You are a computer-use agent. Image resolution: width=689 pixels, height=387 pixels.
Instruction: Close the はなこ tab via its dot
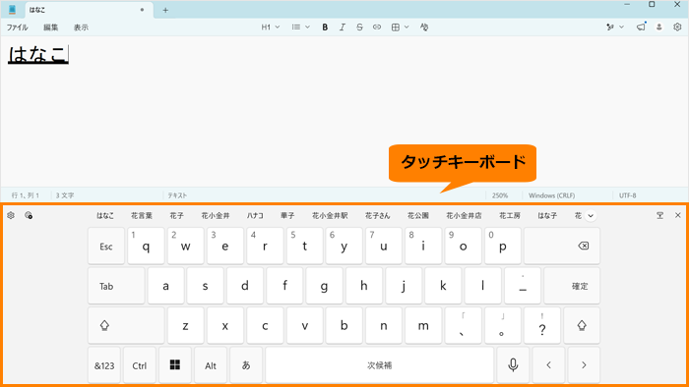tap(142, 10)
